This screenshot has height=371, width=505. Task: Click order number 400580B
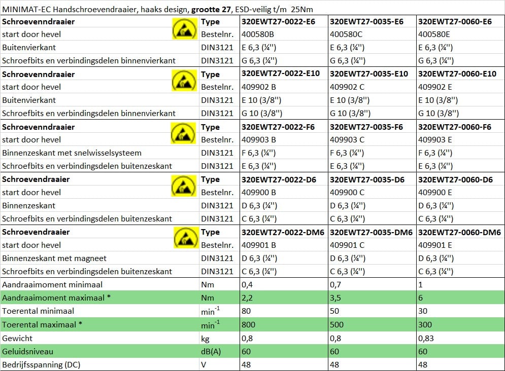point(258,34)
